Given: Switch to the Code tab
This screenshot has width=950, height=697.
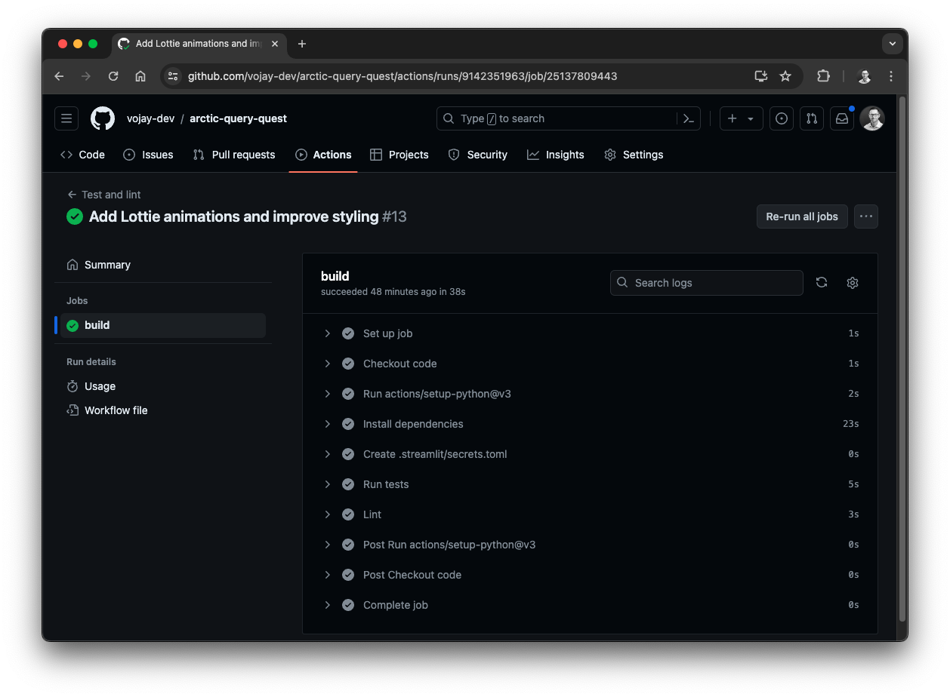Looking at the screenshot, I should coord(82,155).
